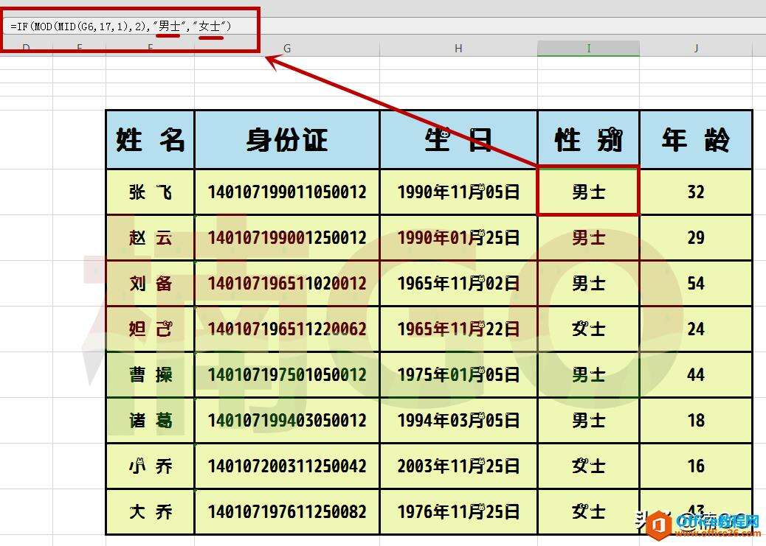Click the age cell showing 44
This screenshot has height=546, width=766.
(x=696, y=375)
